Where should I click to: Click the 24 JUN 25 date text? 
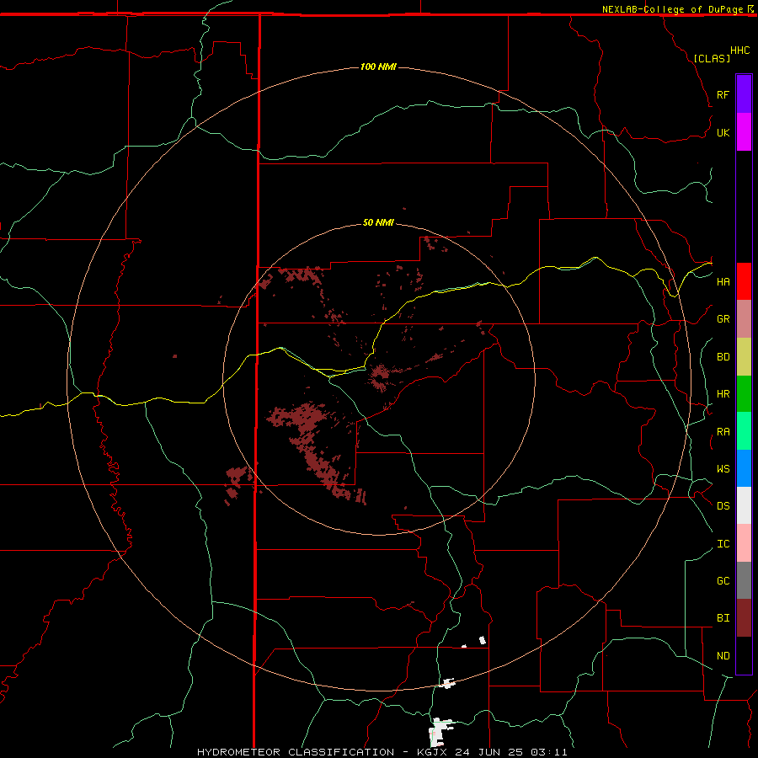[489, 752]
